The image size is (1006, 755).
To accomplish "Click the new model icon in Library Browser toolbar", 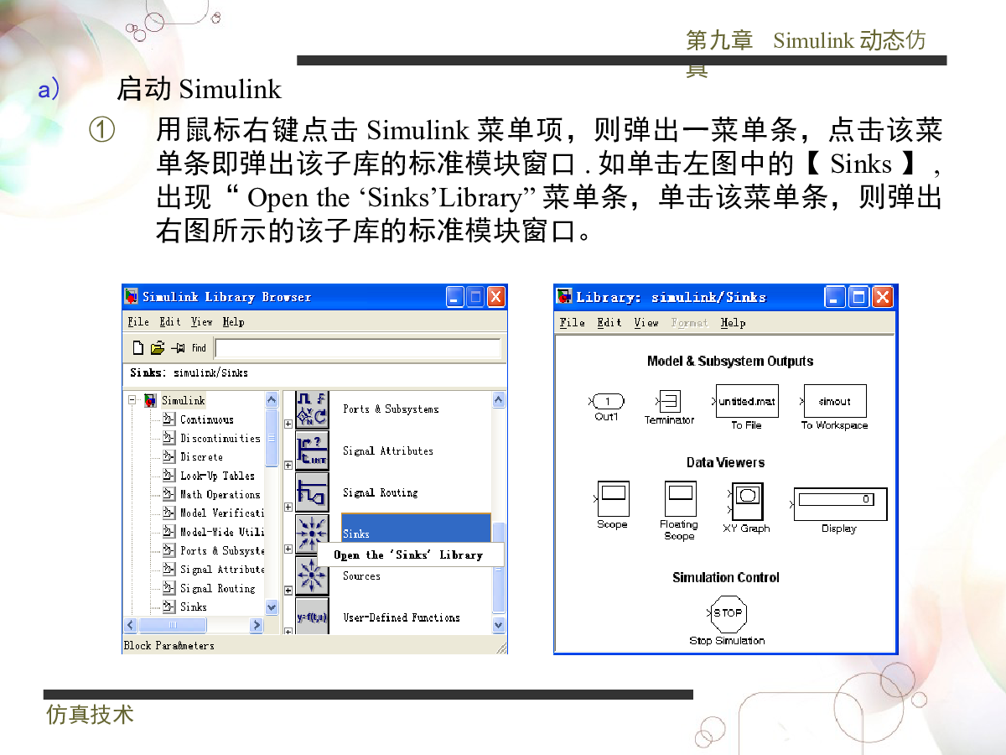I will tap(138, 348).
